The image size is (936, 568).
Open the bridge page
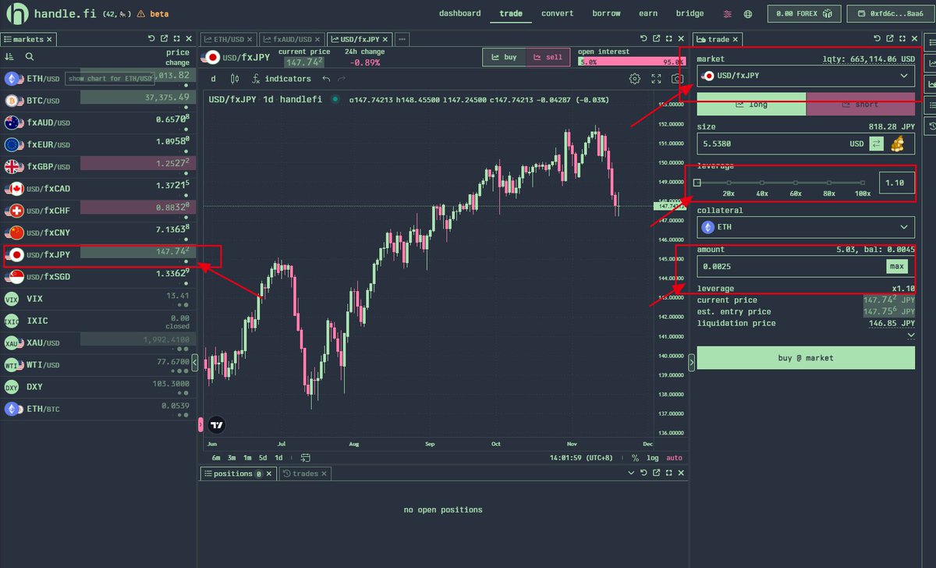tap(690, 13)
